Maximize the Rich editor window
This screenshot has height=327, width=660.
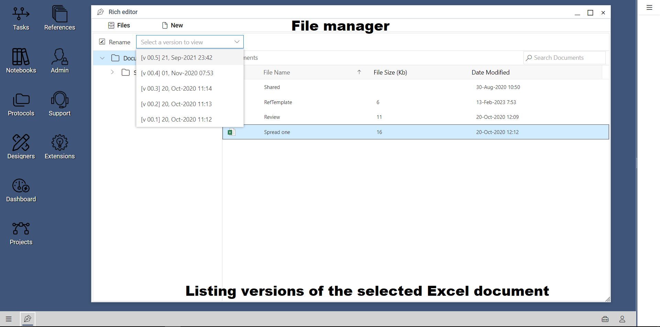(x=590, y=13)
